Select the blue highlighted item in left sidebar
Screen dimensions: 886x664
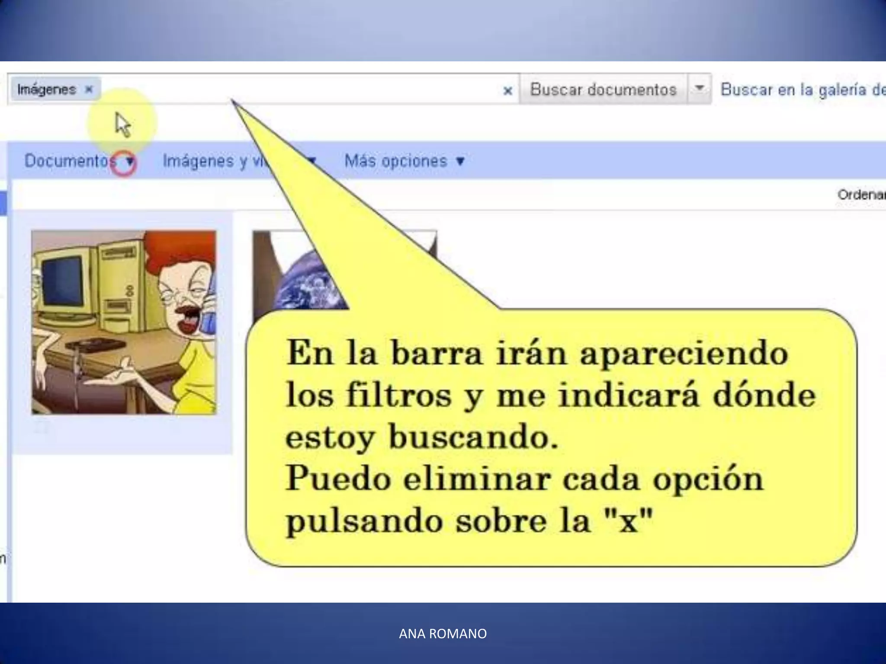coord(3,203)
